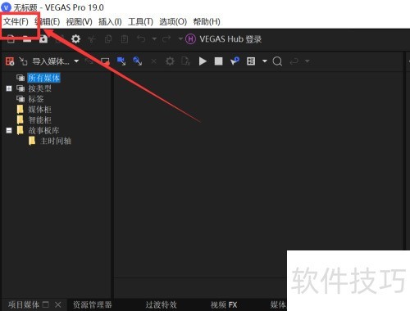
Task: Open Media Properties gear in media toolbar
Action: coord(170,61)
